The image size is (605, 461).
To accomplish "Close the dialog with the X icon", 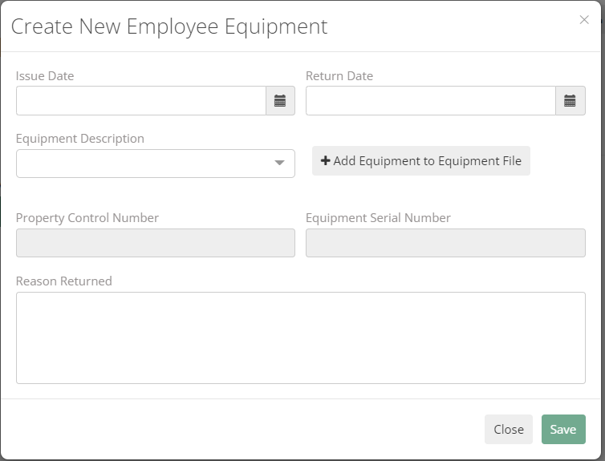I will click(x=584, y=20).
